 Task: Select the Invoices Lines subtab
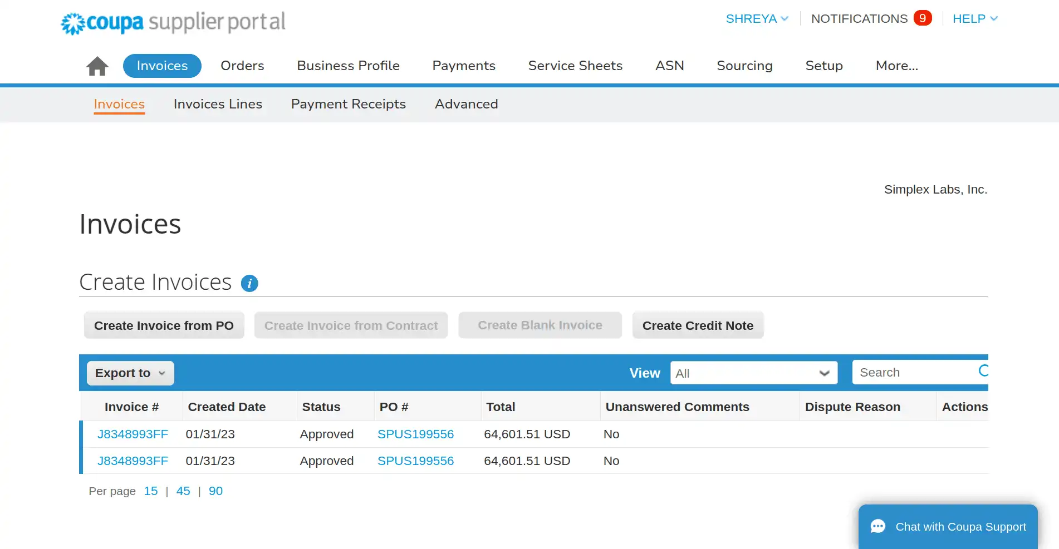tap(218, 104)
